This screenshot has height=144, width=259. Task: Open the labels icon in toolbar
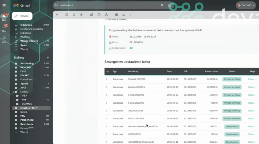tap(124, 15)
